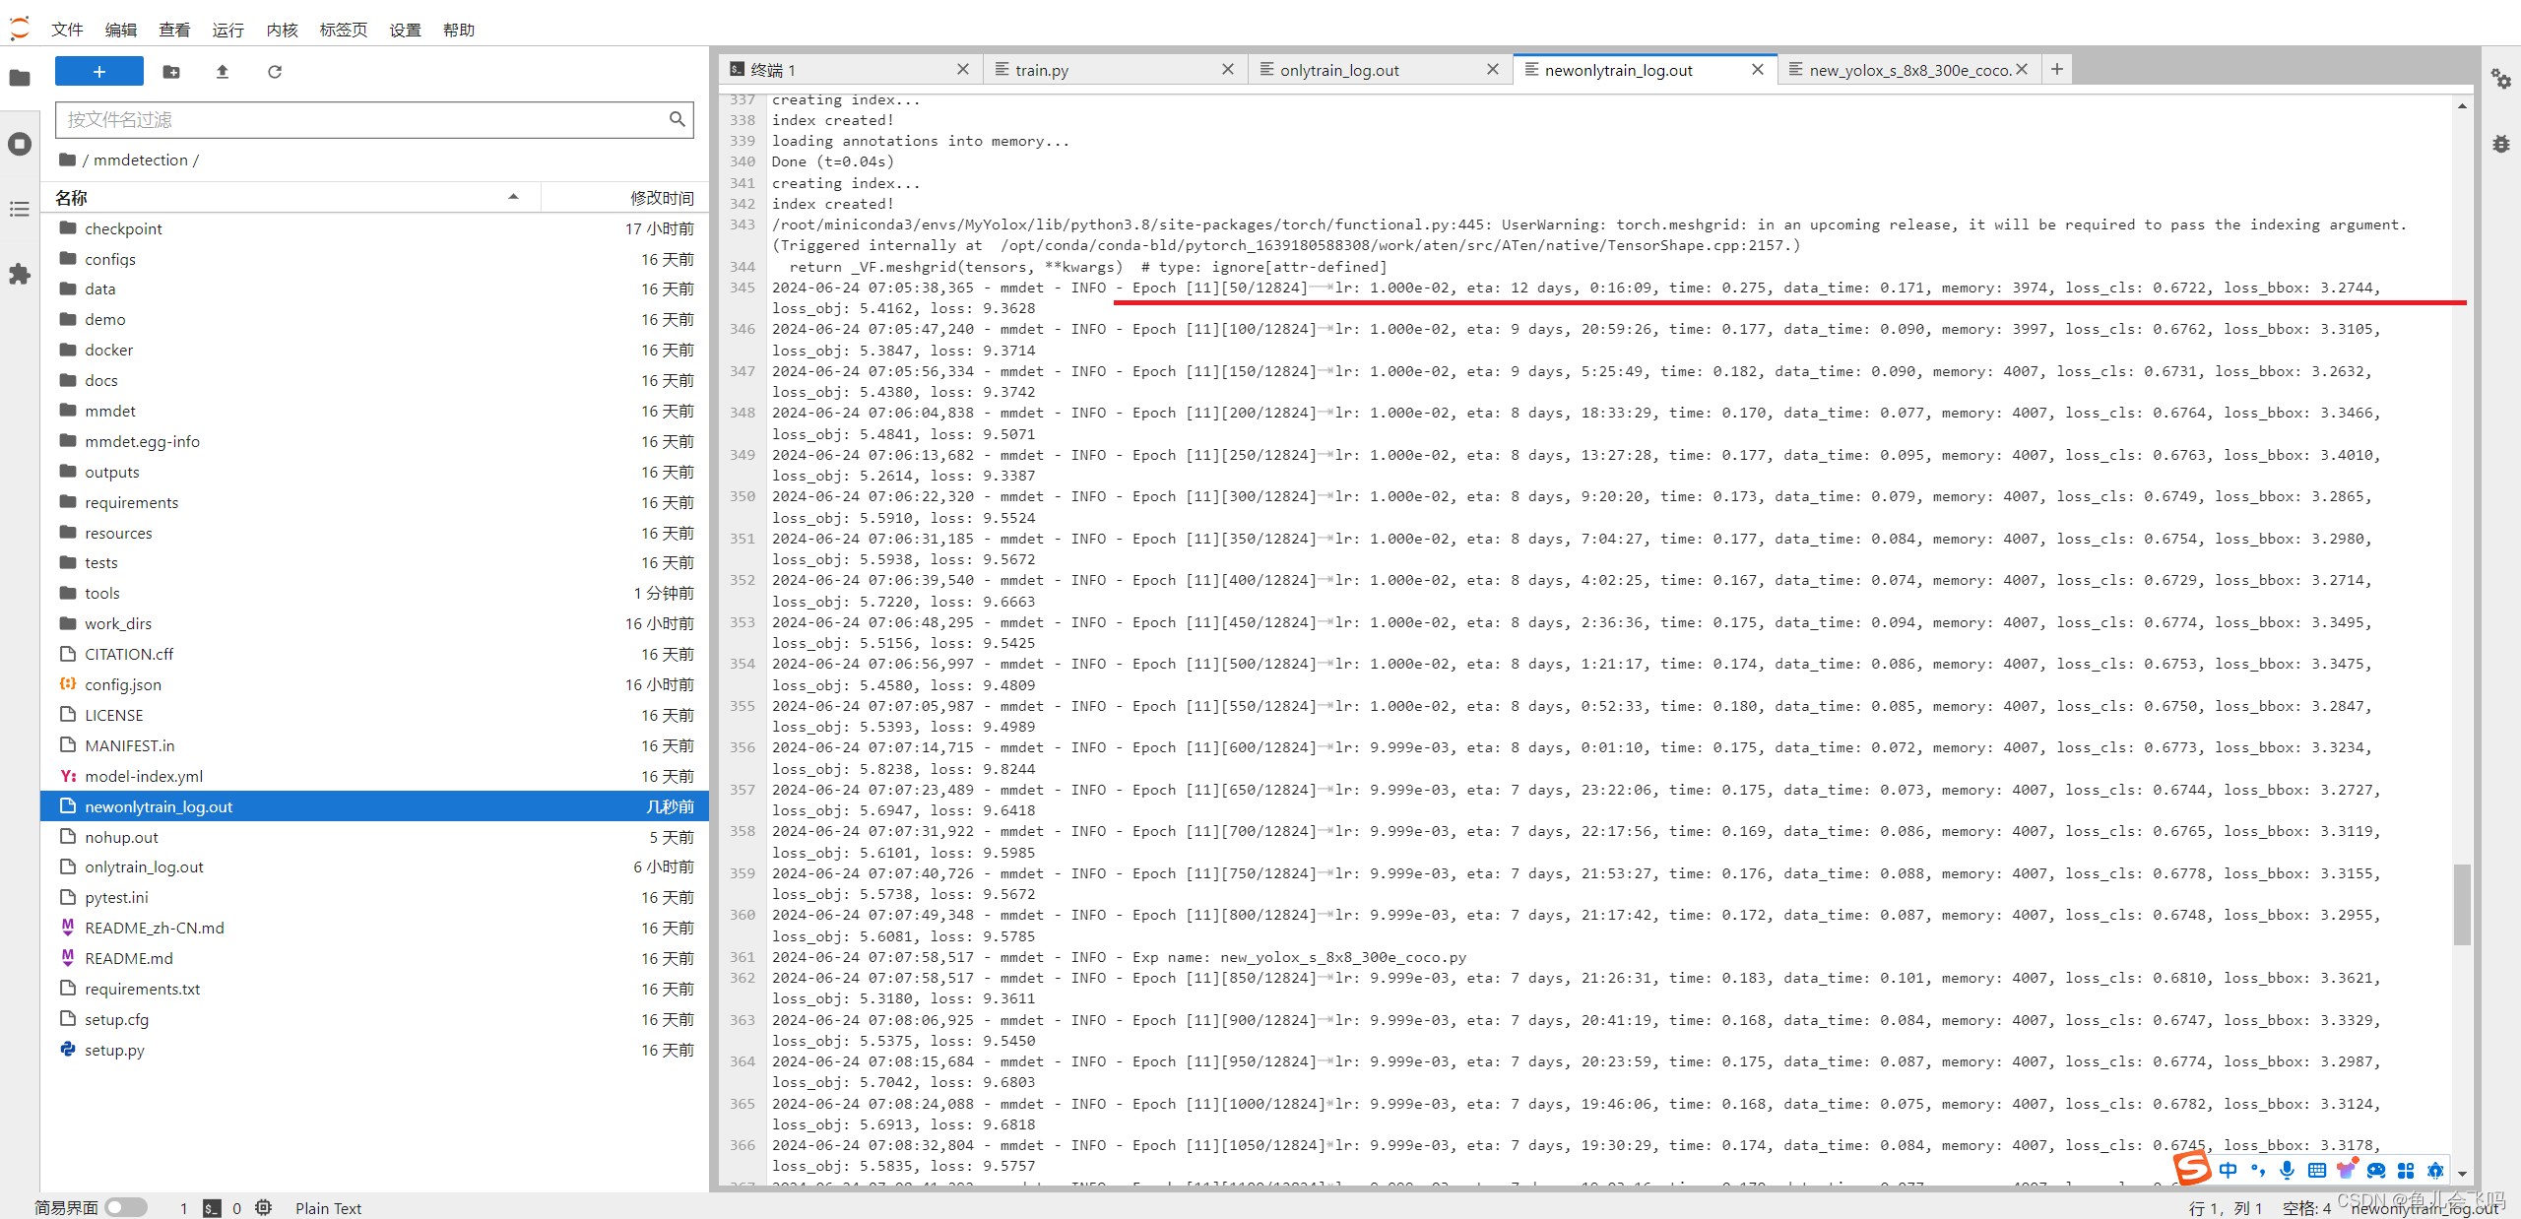Image resolution: width=2521 pixels, height=1219 pixels.
Task: Close the onlytrain_log.out tab
Action: 1493,69
